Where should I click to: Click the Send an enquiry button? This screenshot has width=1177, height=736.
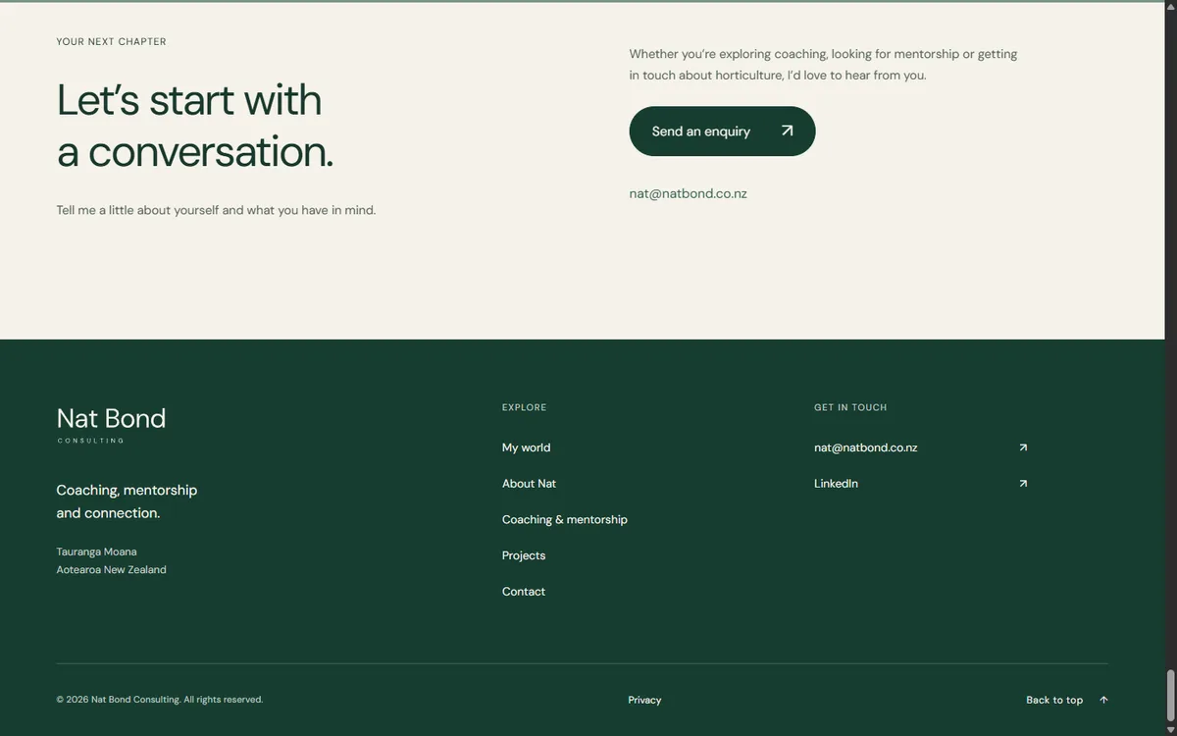[x=722, y=131]
